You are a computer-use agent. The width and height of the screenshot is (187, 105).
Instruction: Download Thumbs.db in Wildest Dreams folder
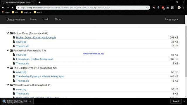tap(22, 94)
